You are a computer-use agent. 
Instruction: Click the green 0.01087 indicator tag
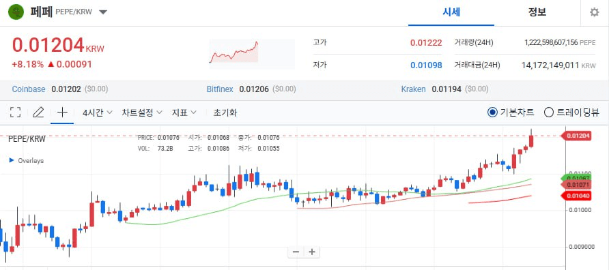[x=577, y=178]
